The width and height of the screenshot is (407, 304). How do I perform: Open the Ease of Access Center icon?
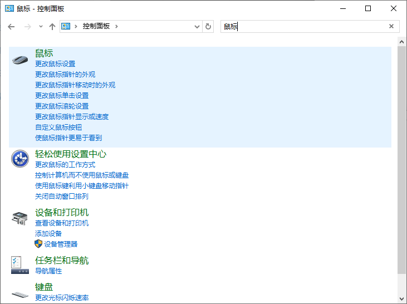coord(20,159)
